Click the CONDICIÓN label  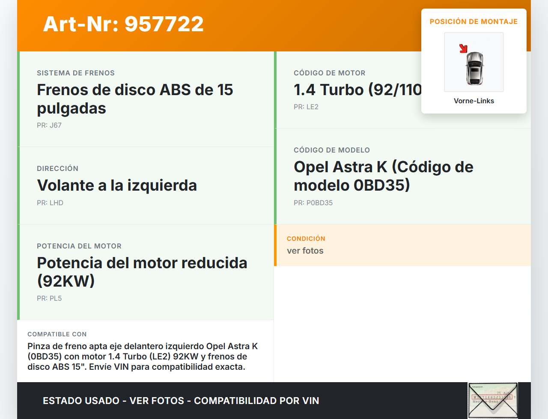pos(306,239)
